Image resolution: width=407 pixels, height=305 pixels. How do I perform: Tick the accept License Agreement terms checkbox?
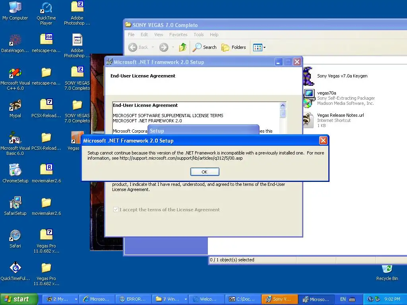click(x=116, y=210)
